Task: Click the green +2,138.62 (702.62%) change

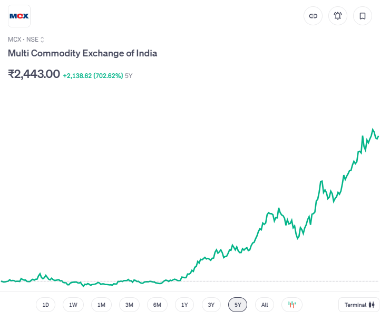Action: click(93, 76)
